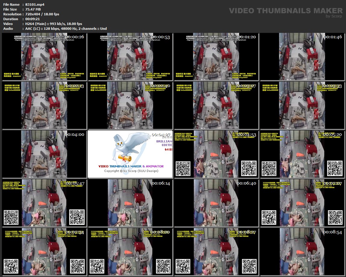Open the thumbnail marked 00:06:14
The image size is (346, 277).
[x=130, y=203]
